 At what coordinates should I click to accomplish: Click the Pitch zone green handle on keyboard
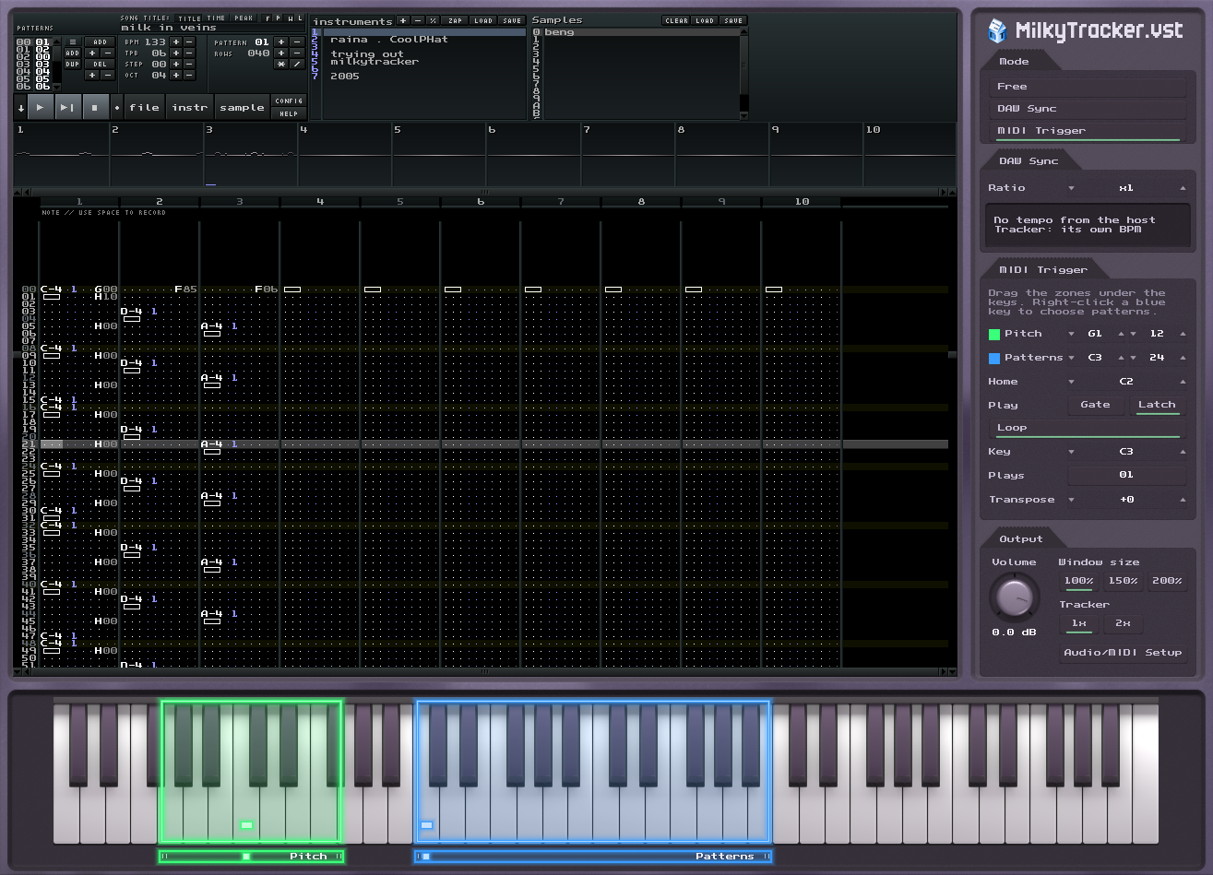pos(246,825)
